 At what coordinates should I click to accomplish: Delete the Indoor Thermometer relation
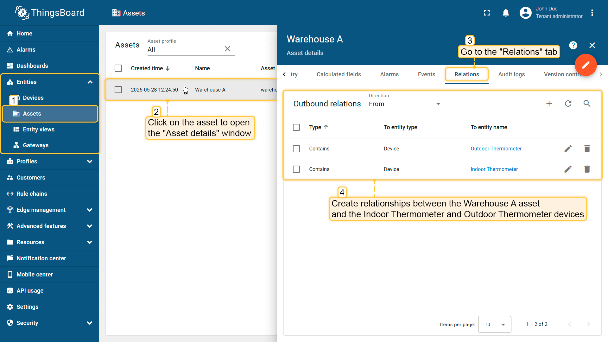[587, 169]
